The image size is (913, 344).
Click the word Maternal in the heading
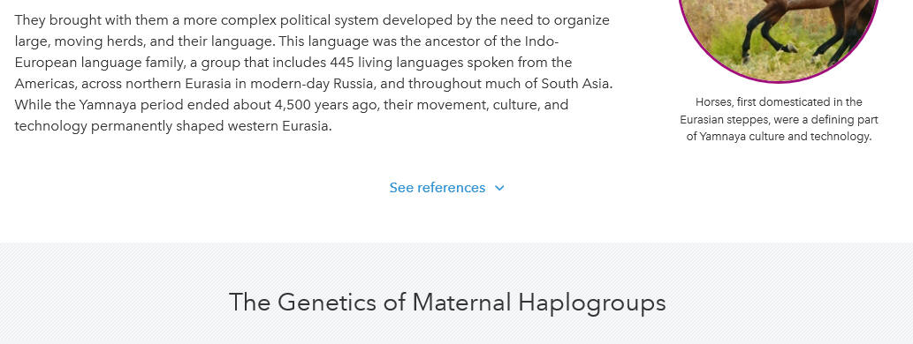click(462, 303)
